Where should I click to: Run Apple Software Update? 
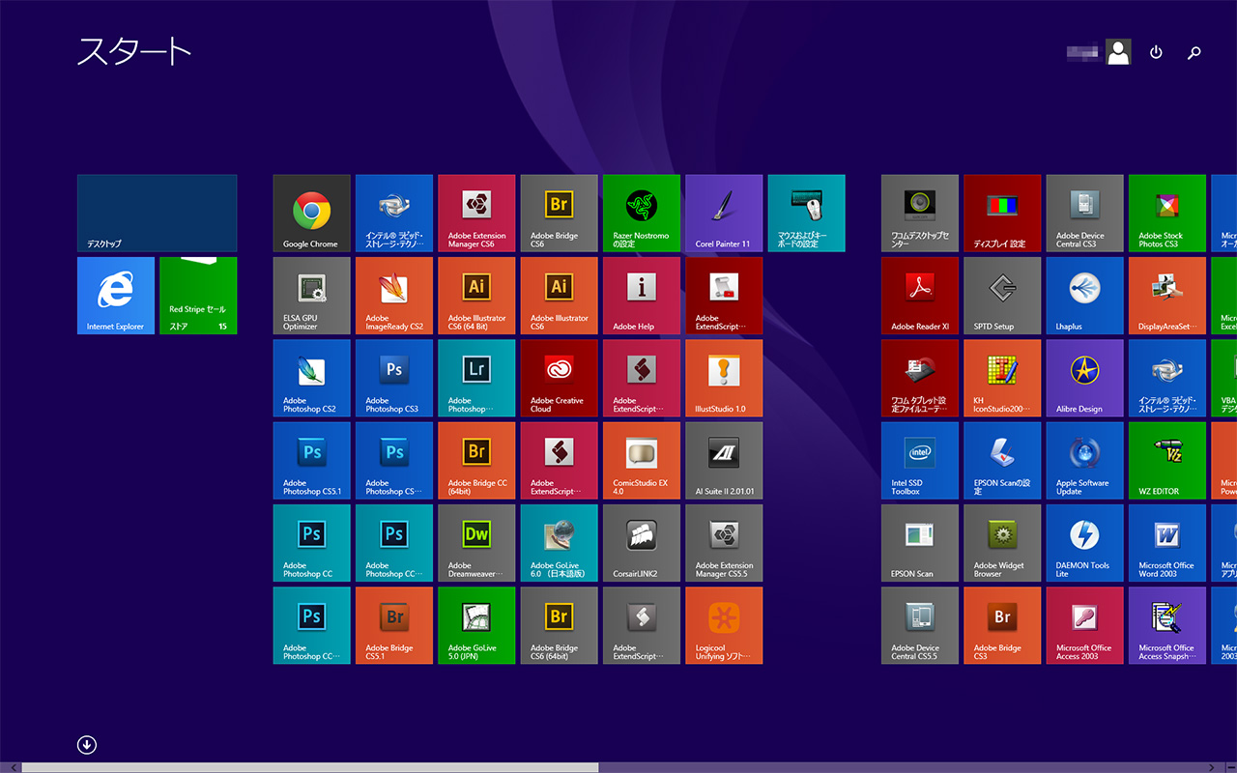point(1085,461)
